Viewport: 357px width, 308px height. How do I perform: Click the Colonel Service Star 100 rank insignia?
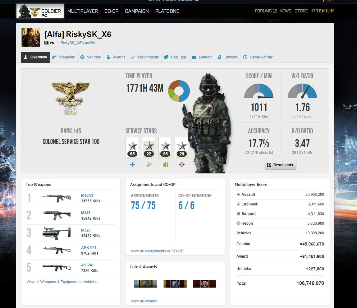(70, 98)
